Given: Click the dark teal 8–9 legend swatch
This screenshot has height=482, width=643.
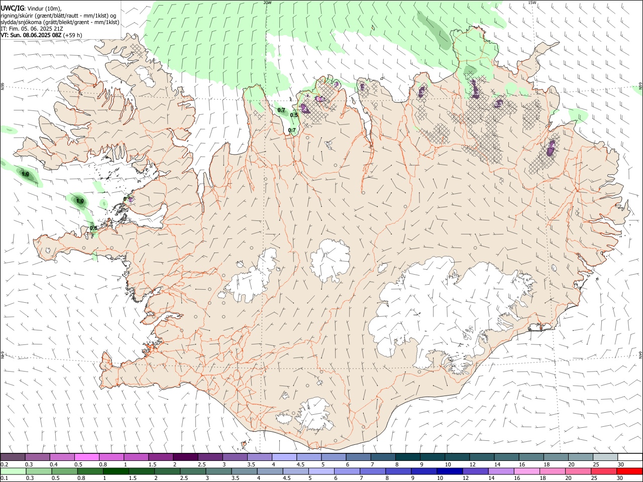Looking at the screenshot, I should 407,457.
